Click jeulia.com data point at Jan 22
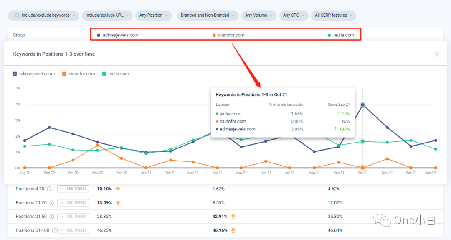Screen dimensions: 451x240 (436, 149)
